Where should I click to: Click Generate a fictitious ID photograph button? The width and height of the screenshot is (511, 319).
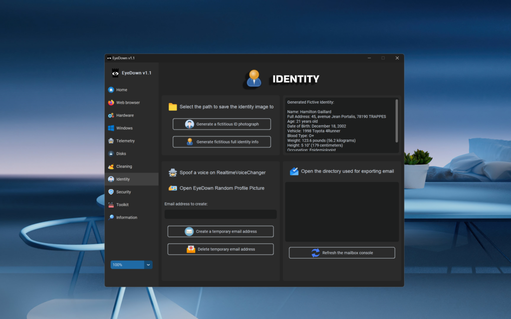222,124
